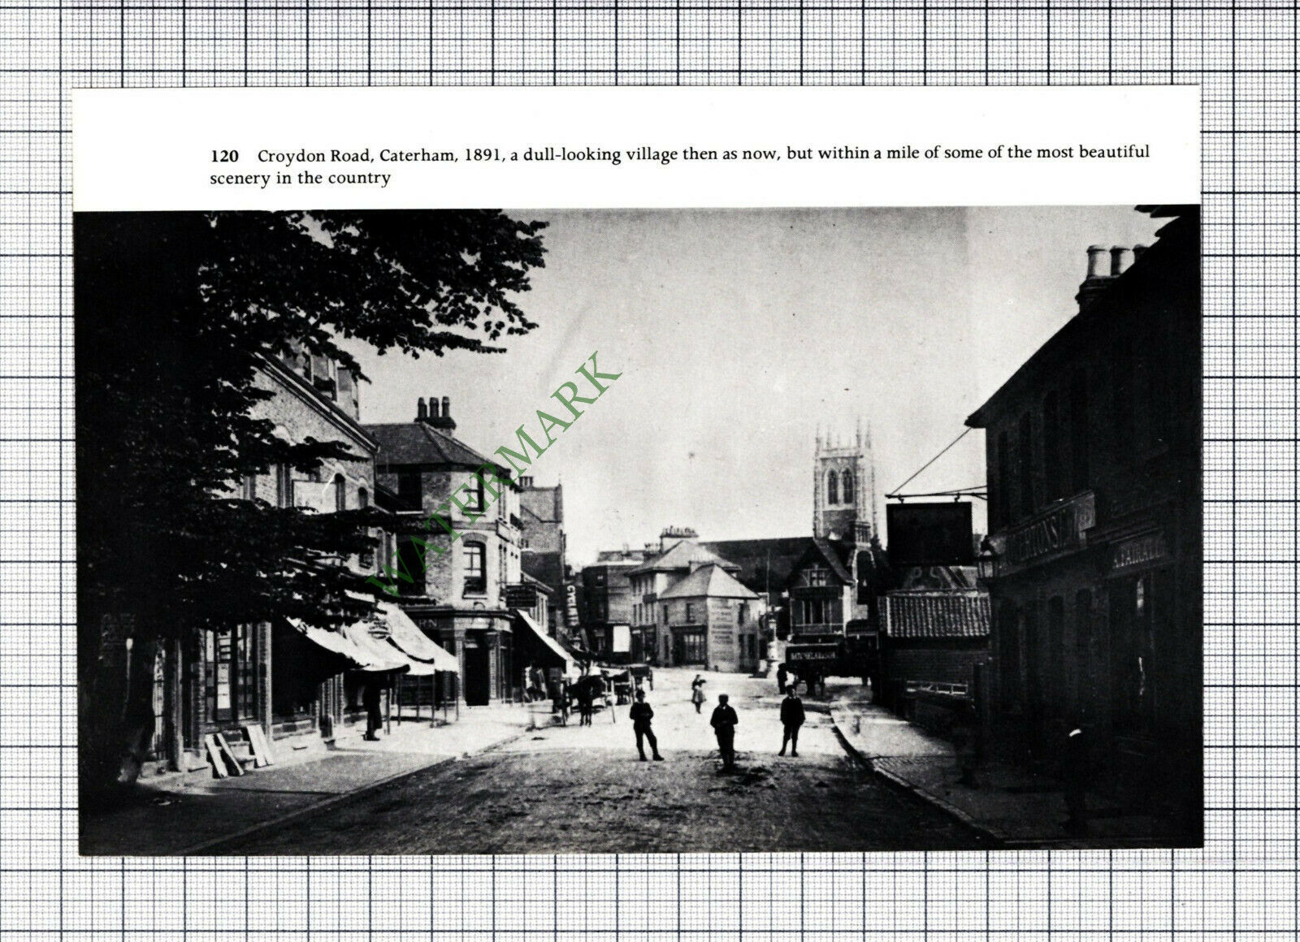This screenshot has height=942, width=1300.
Task: Click the caption text "Croydon Road, Caterham, 1891"
Action: tap(379, 156)
